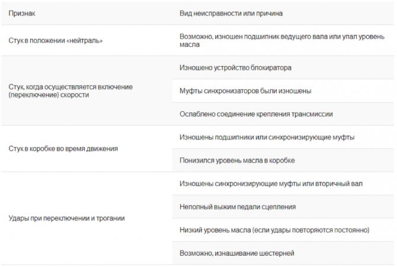Click the 'Стук, когда осуществляется включение' symptom cell

pyautogui.click(x=71, y=87)
